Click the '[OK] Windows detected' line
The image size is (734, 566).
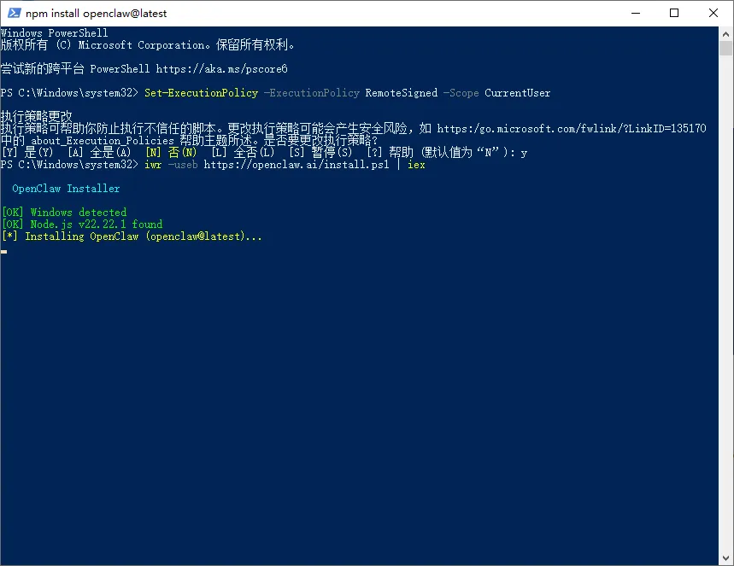click(64, 213)
